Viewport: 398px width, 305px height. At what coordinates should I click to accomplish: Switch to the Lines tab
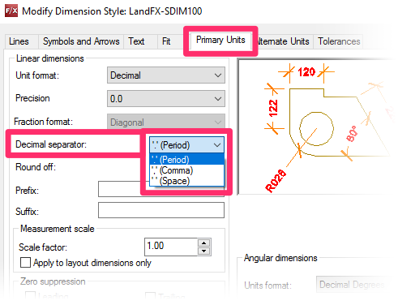tap(19, 41)
